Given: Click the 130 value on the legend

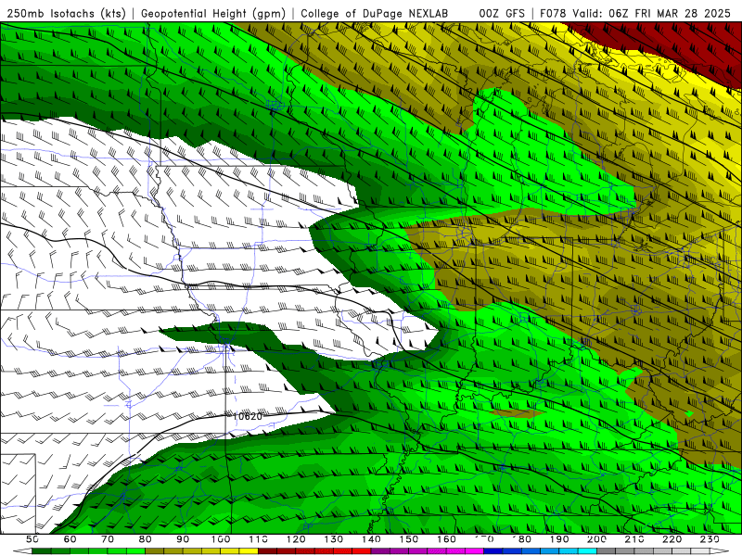Looking at the screenshot, I should point(334,539).
